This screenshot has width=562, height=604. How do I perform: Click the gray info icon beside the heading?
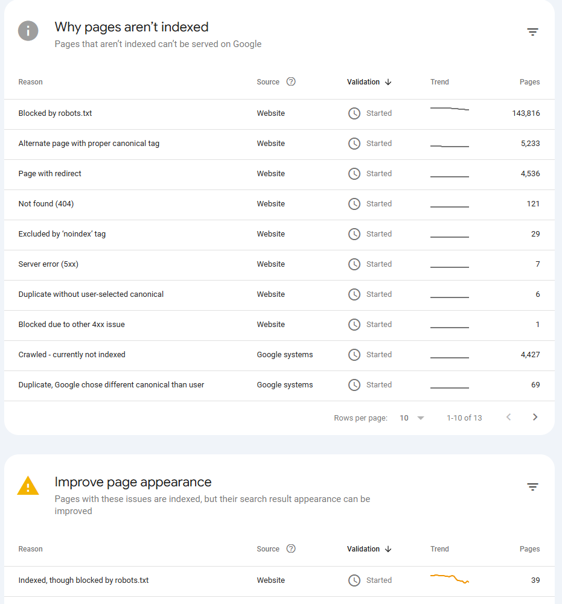tap(28, 31)
